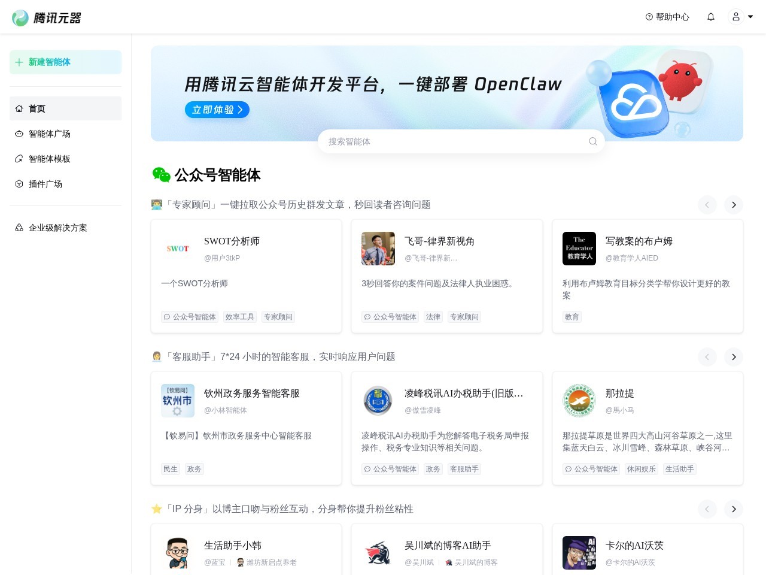The width and height of the screenshot is (766, 575).
Task: Open the 吴川斌的博客AI助手 avatar
Action: [x=378, y=553]
